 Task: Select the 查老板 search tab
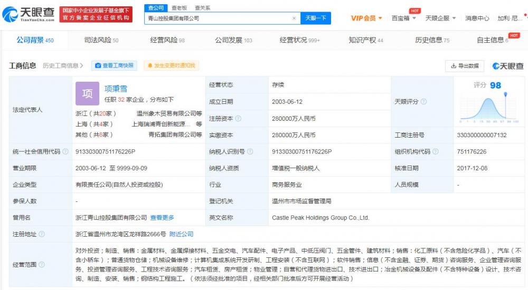tap(179, 8)
